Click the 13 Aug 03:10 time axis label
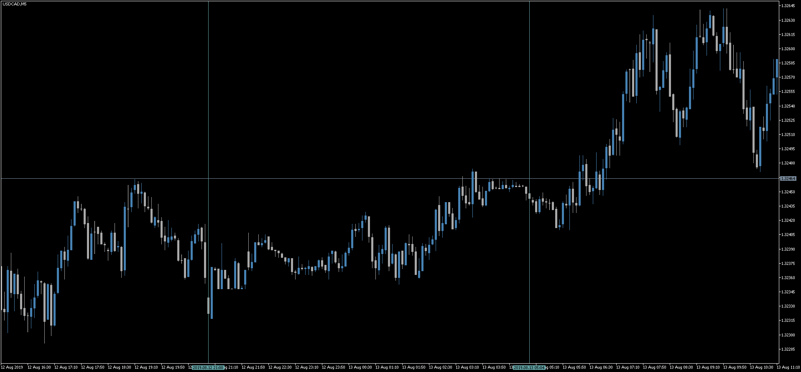This screenshot has height=372, width=801. (x=467, y=367)
